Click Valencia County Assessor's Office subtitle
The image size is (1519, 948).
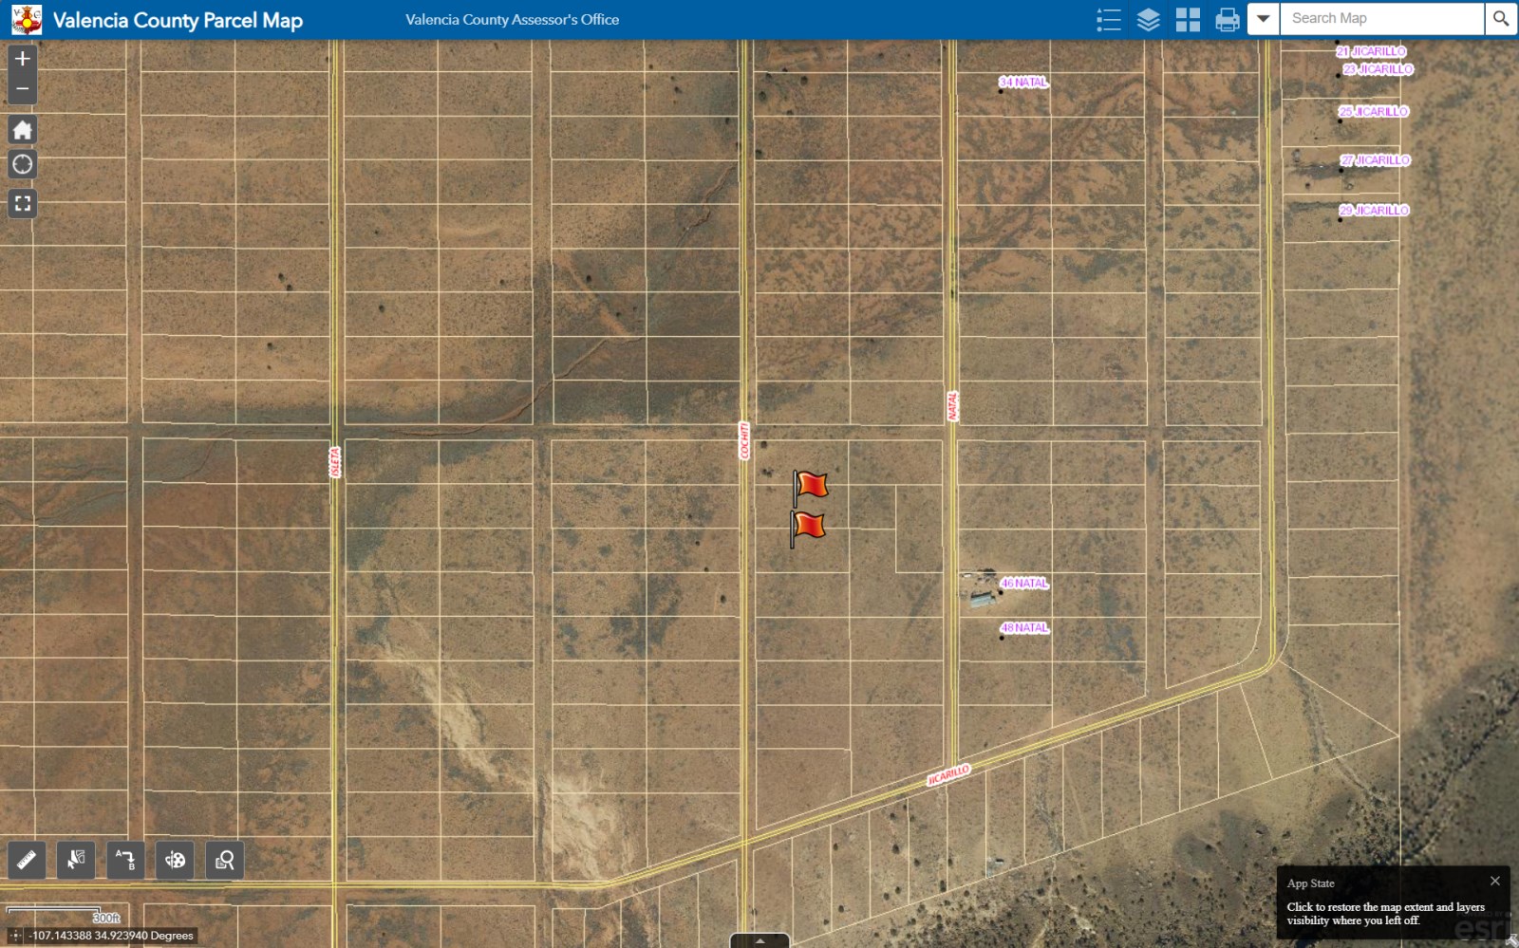click(x=512, y=19)
